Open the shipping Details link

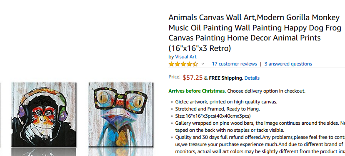pos(252,78)
